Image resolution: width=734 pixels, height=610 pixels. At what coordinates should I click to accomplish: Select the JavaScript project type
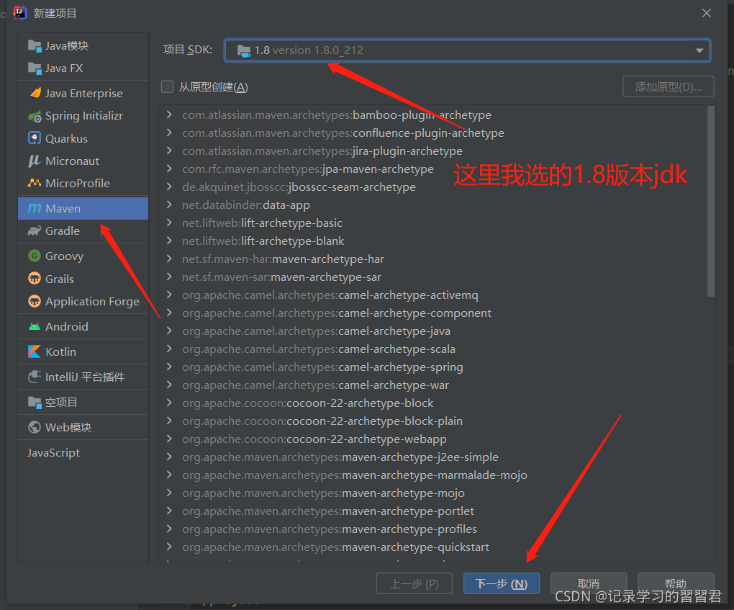pyautogui.click(x=83, y=452)
